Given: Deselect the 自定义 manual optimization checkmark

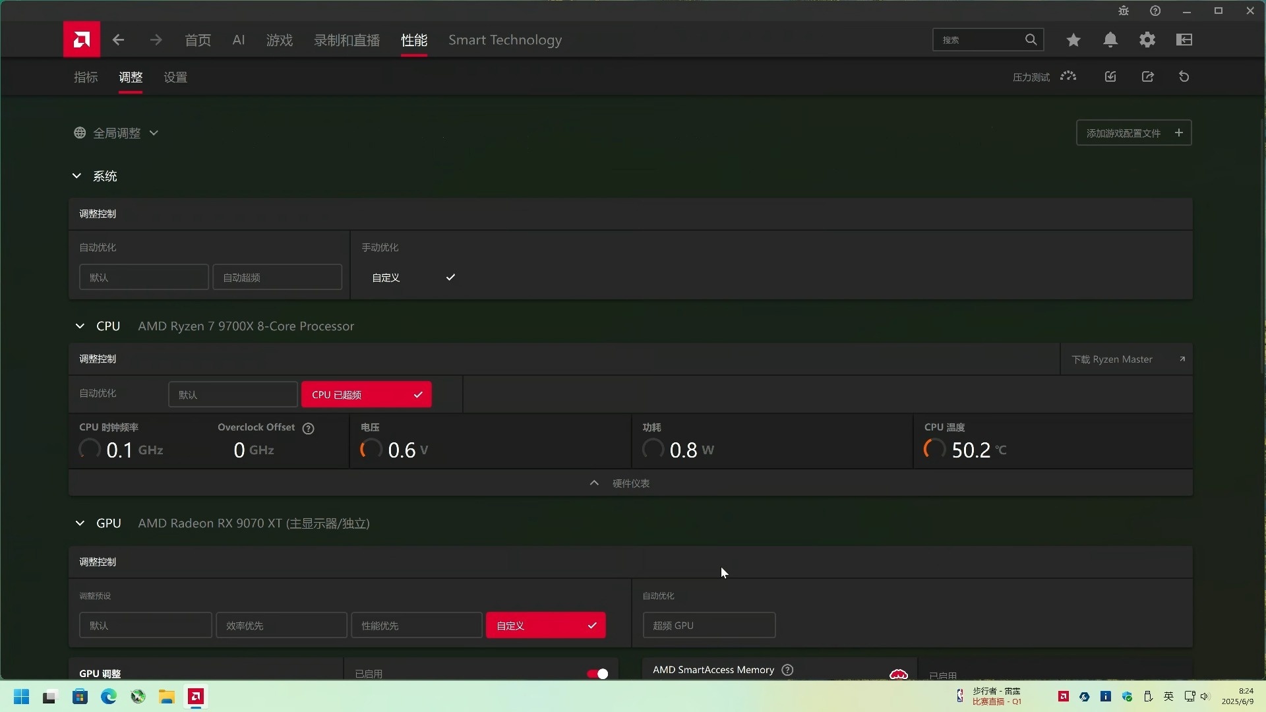Looking at the screenshot, I should click(x=450, y=278).
